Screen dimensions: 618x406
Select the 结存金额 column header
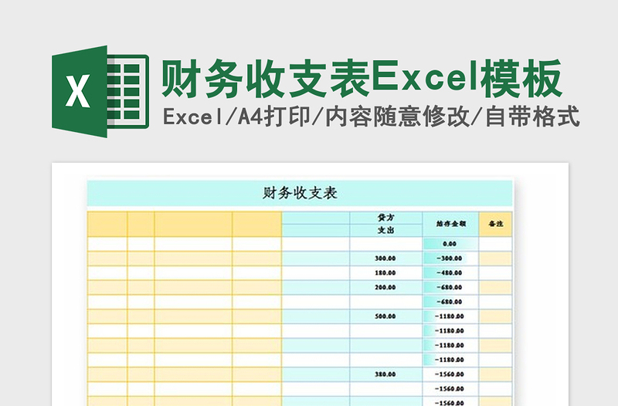pyautogui.click(x=451, y=224)
